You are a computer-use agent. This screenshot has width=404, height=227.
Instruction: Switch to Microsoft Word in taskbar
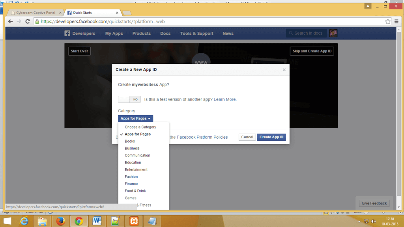(x=97, y=221)
